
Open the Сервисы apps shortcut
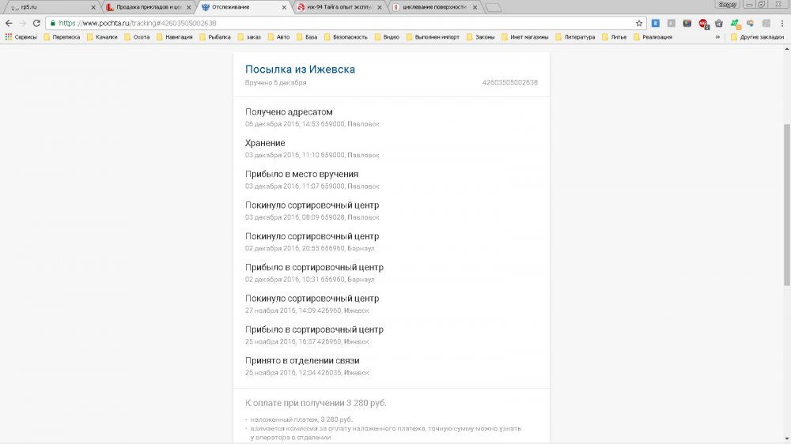click(x=21, y=36)
